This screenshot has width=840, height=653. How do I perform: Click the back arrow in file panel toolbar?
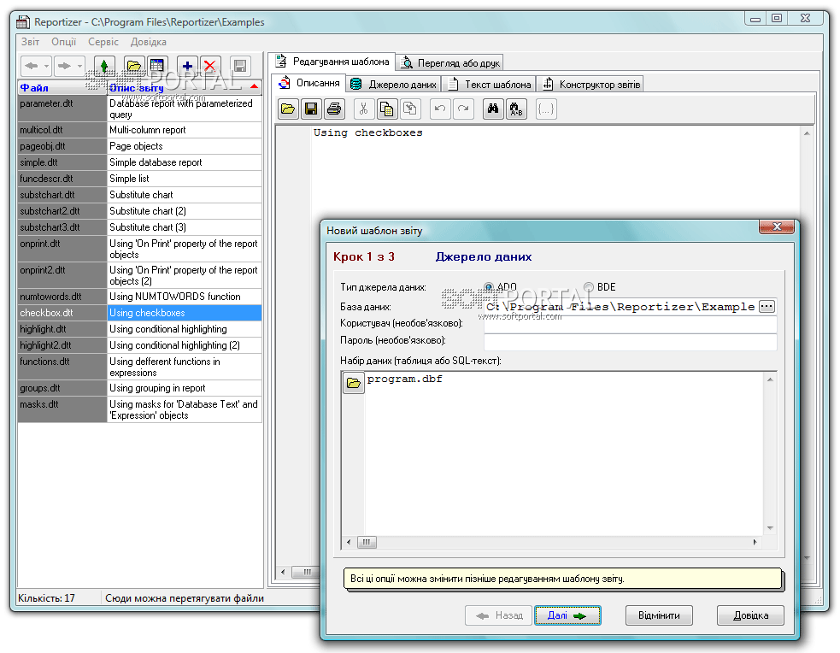pos(31,66)
